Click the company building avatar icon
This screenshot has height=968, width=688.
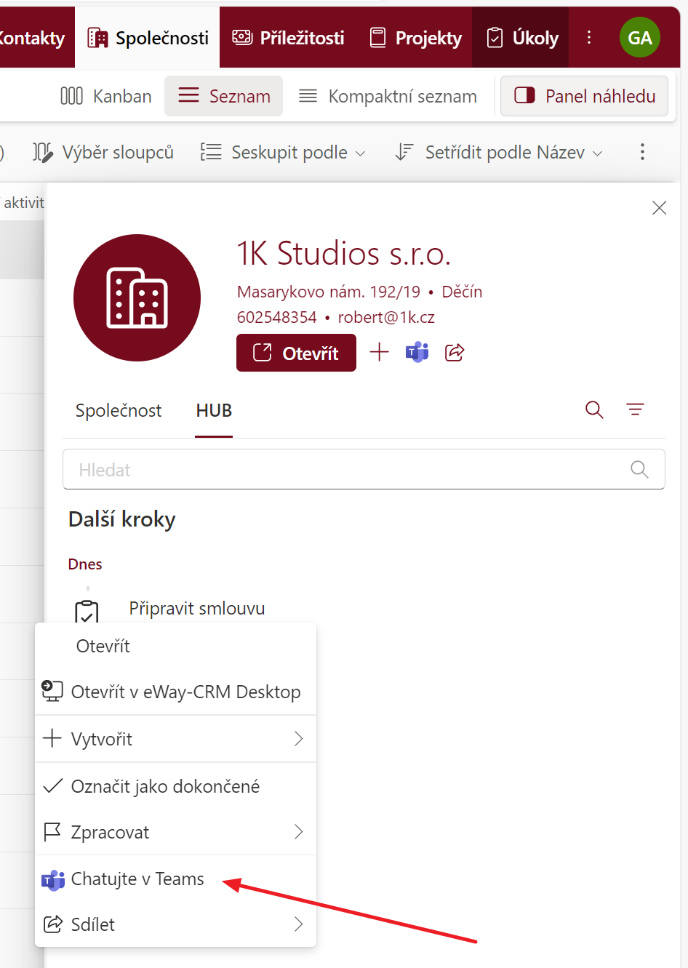tap(137, 297)
